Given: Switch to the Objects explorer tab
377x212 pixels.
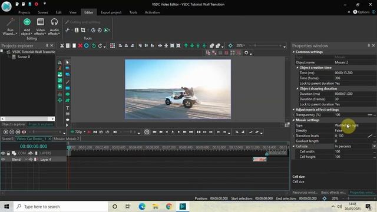Looking at the screenshot, I should tap(14, 124).
